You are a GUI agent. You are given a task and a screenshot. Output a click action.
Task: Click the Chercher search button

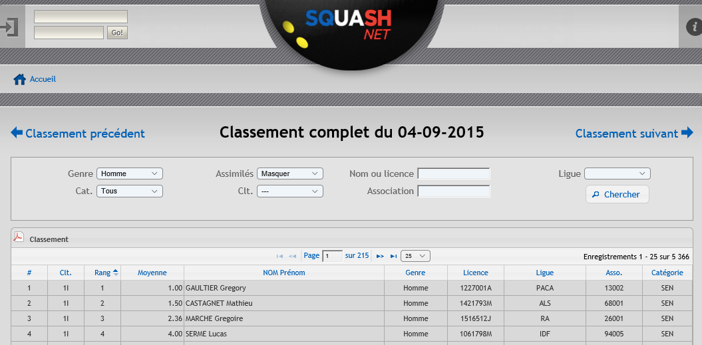point(617,194)
